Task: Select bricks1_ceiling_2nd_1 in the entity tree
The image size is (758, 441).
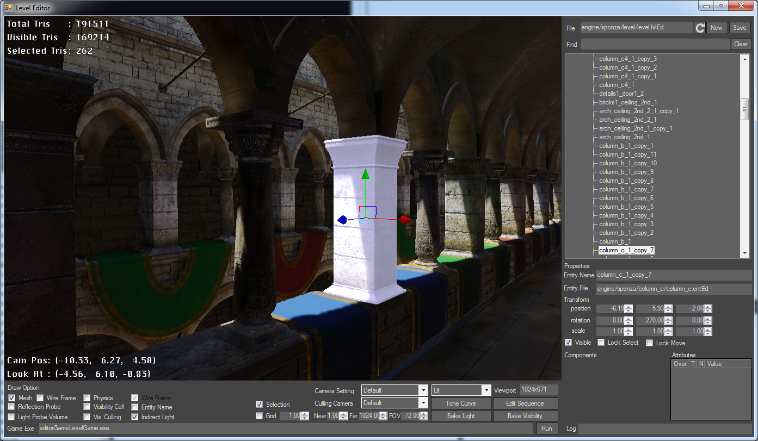Action: click(x=628, y=102)
